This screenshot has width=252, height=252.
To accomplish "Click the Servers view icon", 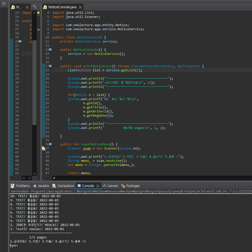I will (104, 186).
